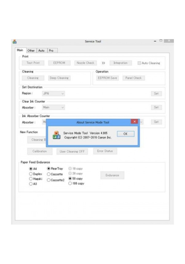Screen dimensions: 185x264
Task: Click the Endurance button
Action: click(x=112, y=175)
